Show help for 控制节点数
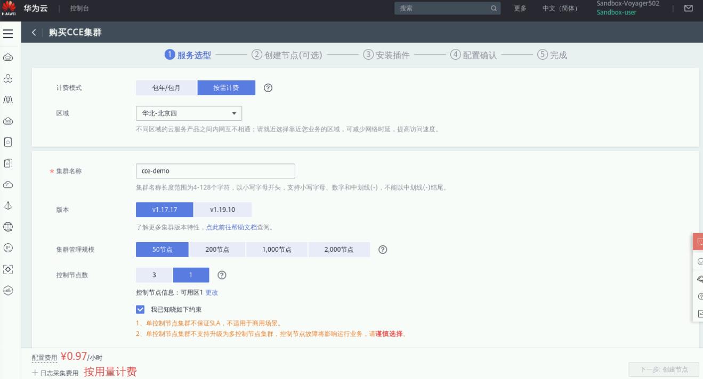Image resolution: width=703 pixels, height=379 pixels. click(222, 275)
